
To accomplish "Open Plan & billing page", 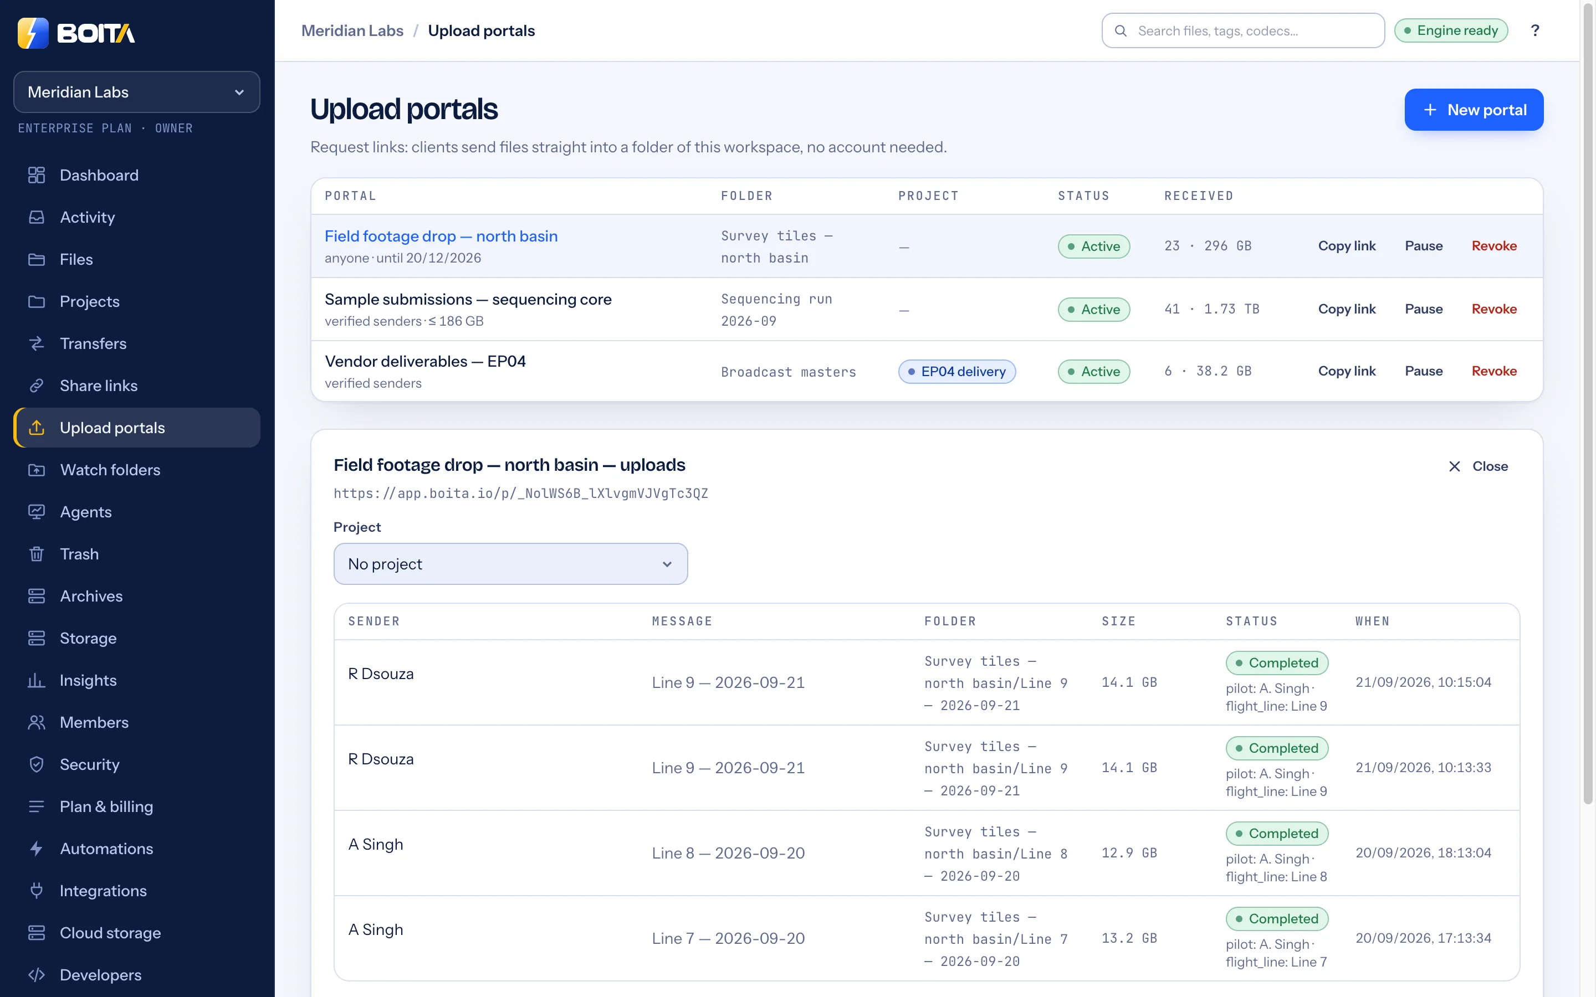I will click(136, 807).
